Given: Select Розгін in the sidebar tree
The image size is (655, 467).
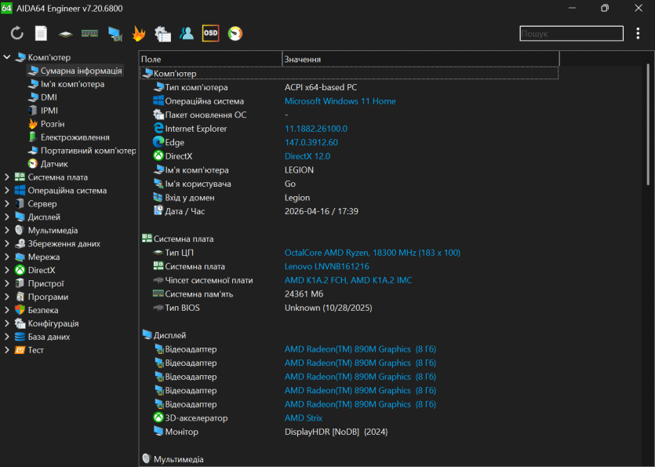Looking at the screenshot, I should click(x=53, y=124).
